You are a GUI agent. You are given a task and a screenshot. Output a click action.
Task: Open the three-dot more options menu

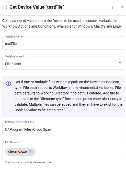click(x=112, y=7)
